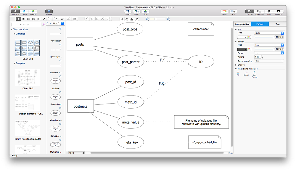Image resolution: width=296 pixels, height=171 pixels.
Task: Pick the Attribute shape from library
Action: (55, 81)
